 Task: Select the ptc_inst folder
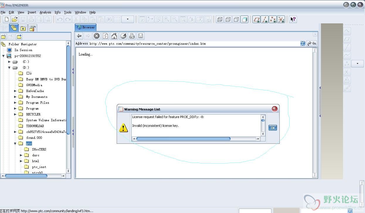(x=39, y=167)
